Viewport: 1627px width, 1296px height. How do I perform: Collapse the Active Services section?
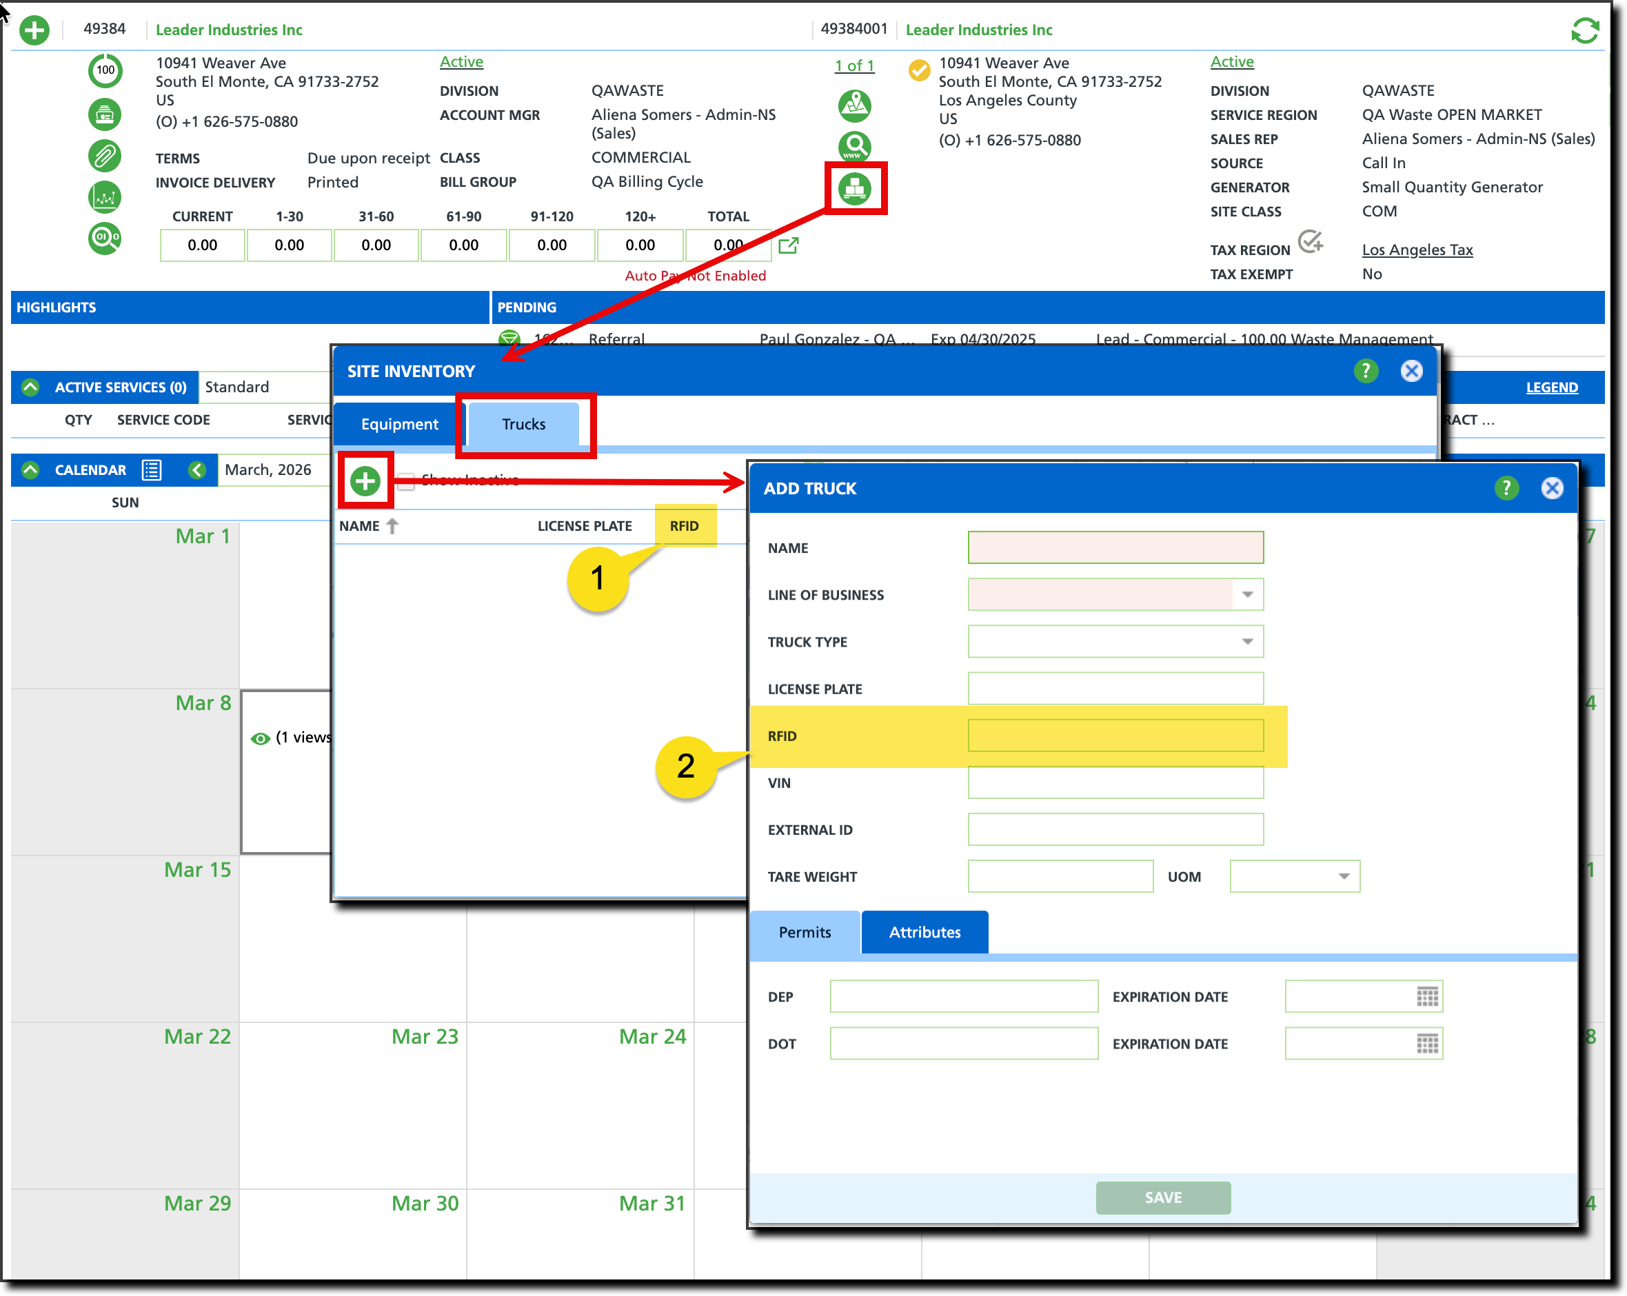[30, 387]
